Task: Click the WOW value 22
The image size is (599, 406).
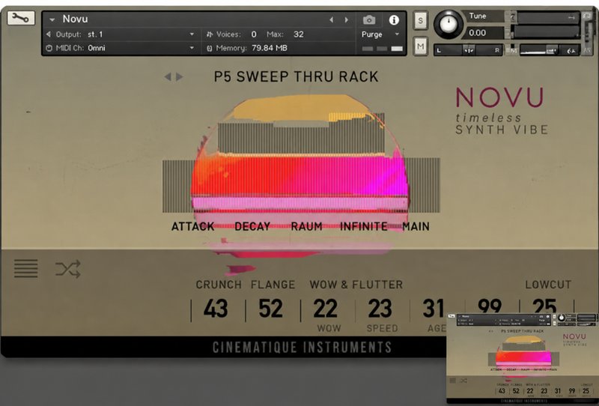Action: coord(326,309)
